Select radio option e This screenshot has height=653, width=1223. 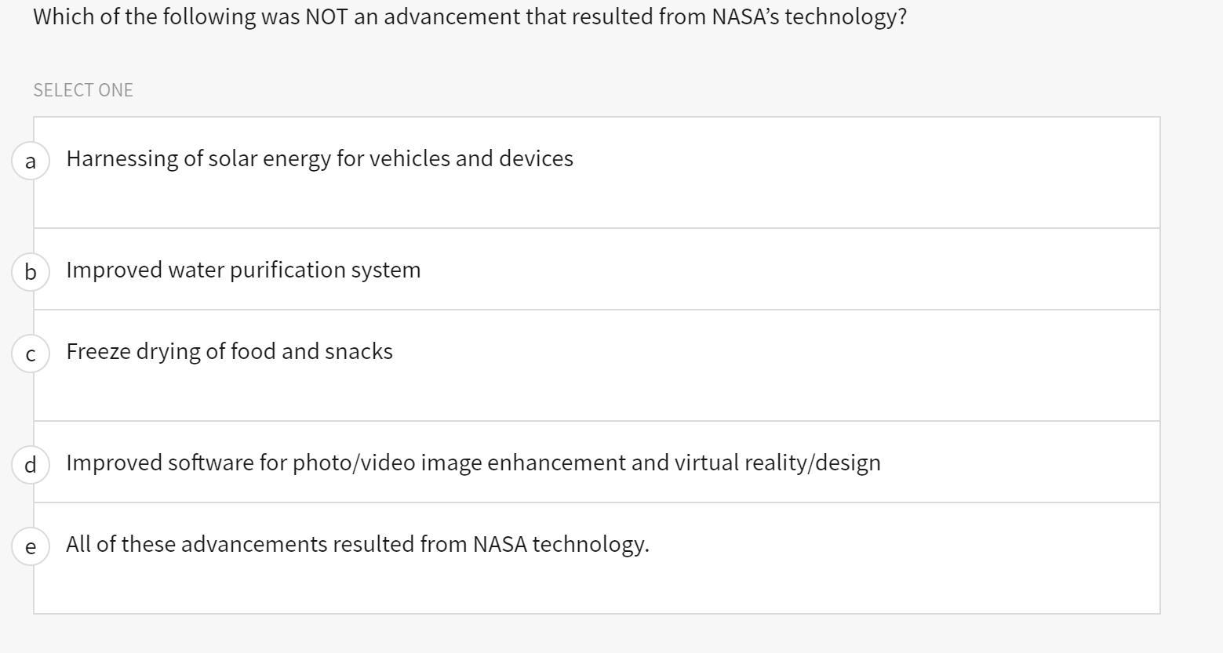pos(31,546)
